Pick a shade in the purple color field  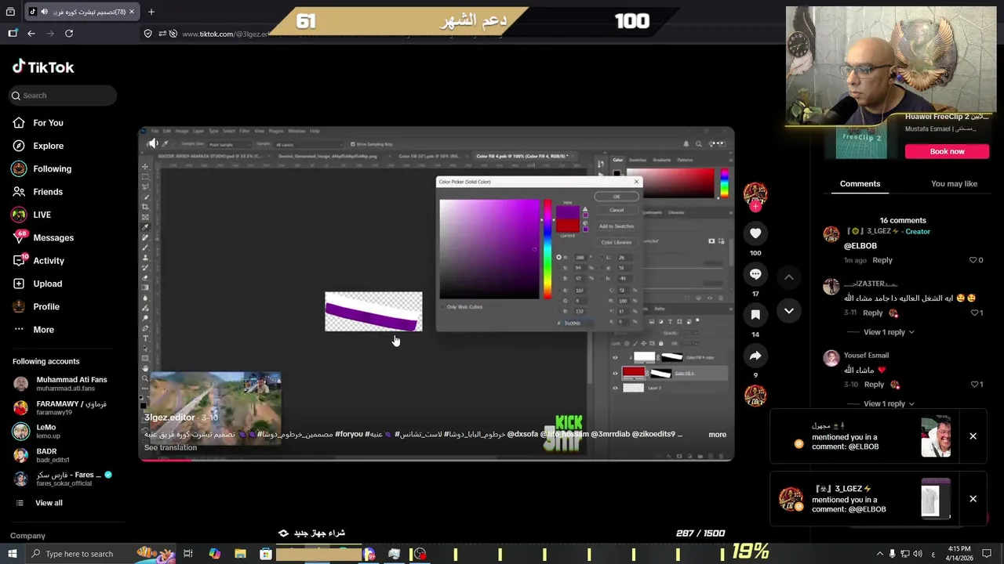[x=489, y=249]
